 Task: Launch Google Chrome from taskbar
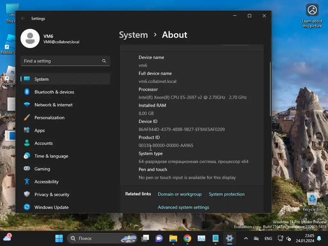pyautogui.click(x=187, y=238)
